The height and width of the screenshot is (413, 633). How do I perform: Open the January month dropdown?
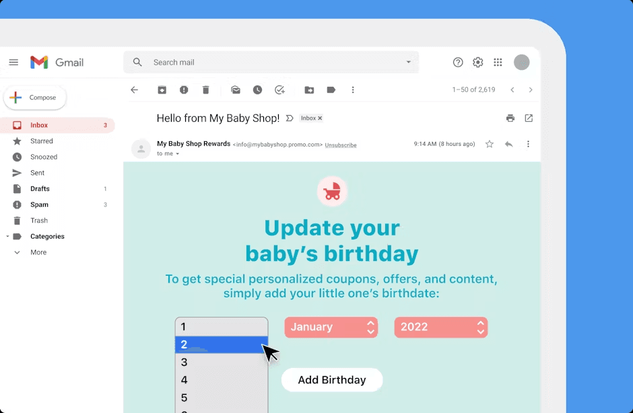[331, 328]
